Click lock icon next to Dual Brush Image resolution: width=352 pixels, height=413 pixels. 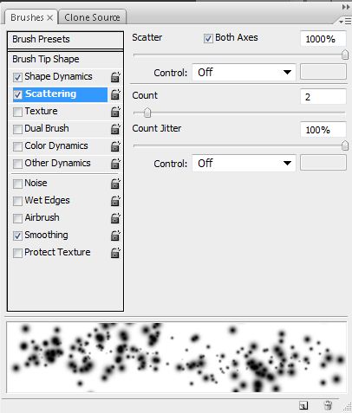click(115, 129)
